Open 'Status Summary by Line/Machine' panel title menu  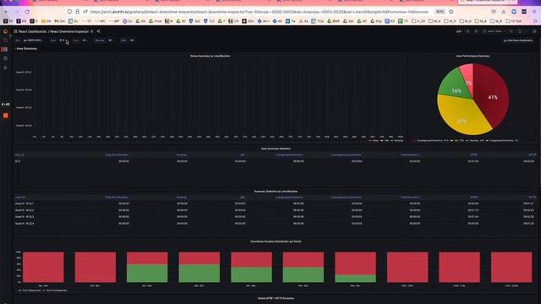click(x=210, y=56)
